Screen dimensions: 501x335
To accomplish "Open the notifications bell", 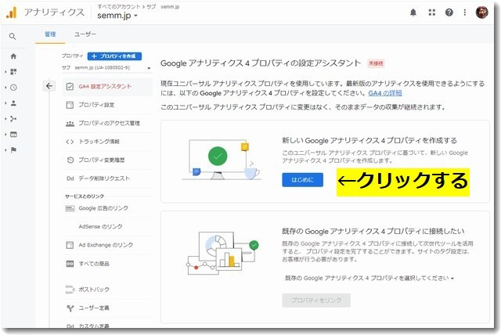I will [x=413, y=13].
